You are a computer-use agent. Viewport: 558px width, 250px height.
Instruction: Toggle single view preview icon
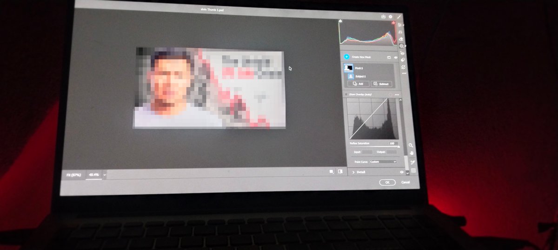[x=332, y=172]
